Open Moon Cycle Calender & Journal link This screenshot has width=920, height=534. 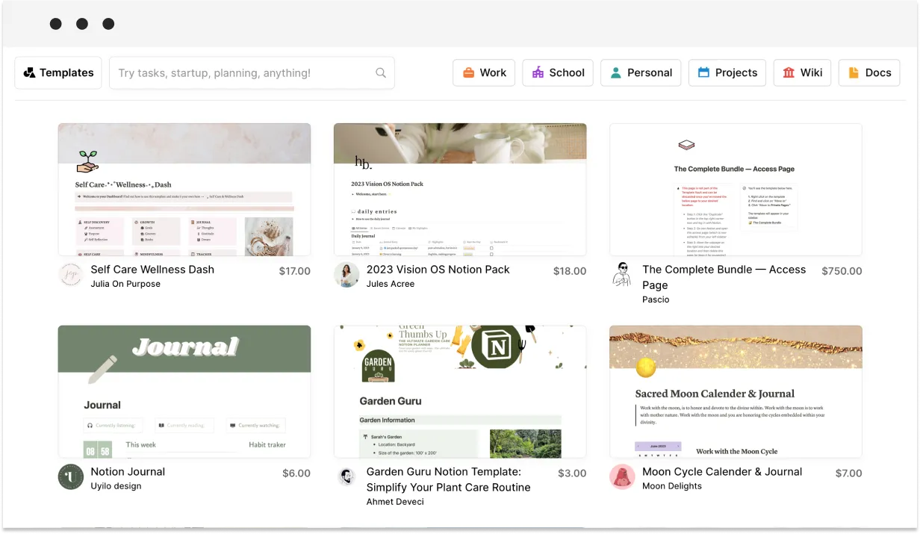coord(722,472)
